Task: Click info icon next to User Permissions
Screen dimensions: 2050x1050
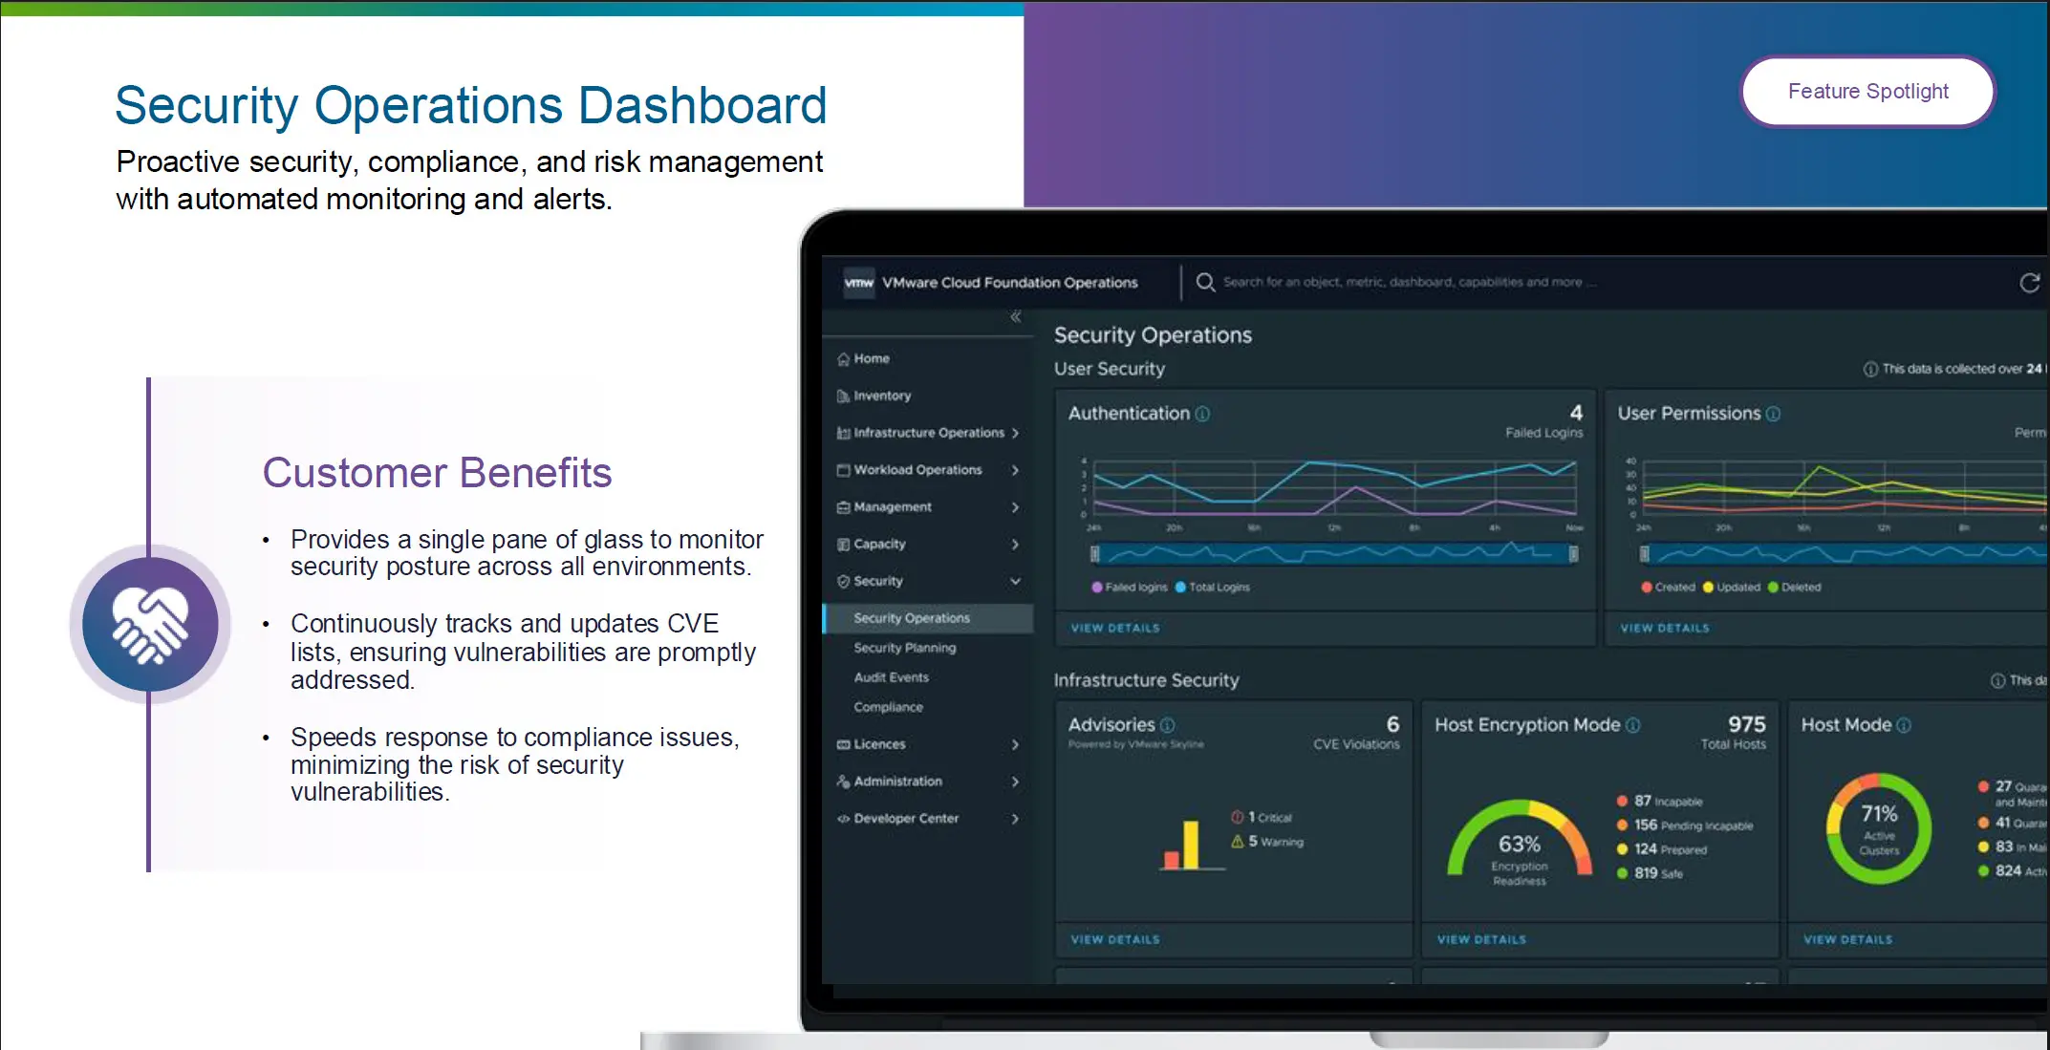Action: (1773, 414)
